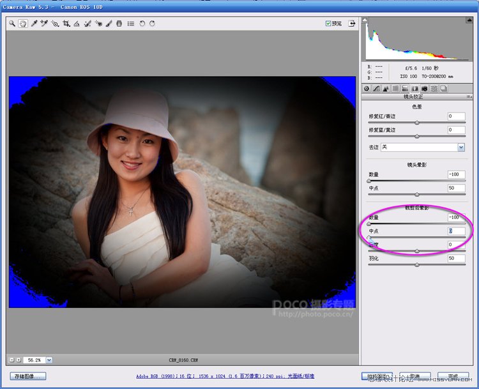Click the 镜头晕影 中点 value field

(x=457, y=188)
